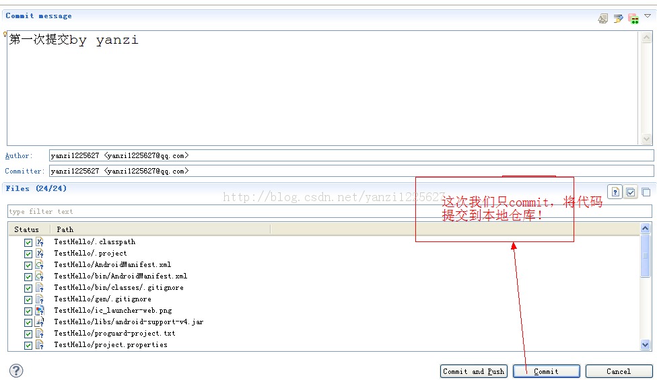Click file list scrollbar up arrow
The height and width of the screenshot is (380, 657).
point(646,229)
